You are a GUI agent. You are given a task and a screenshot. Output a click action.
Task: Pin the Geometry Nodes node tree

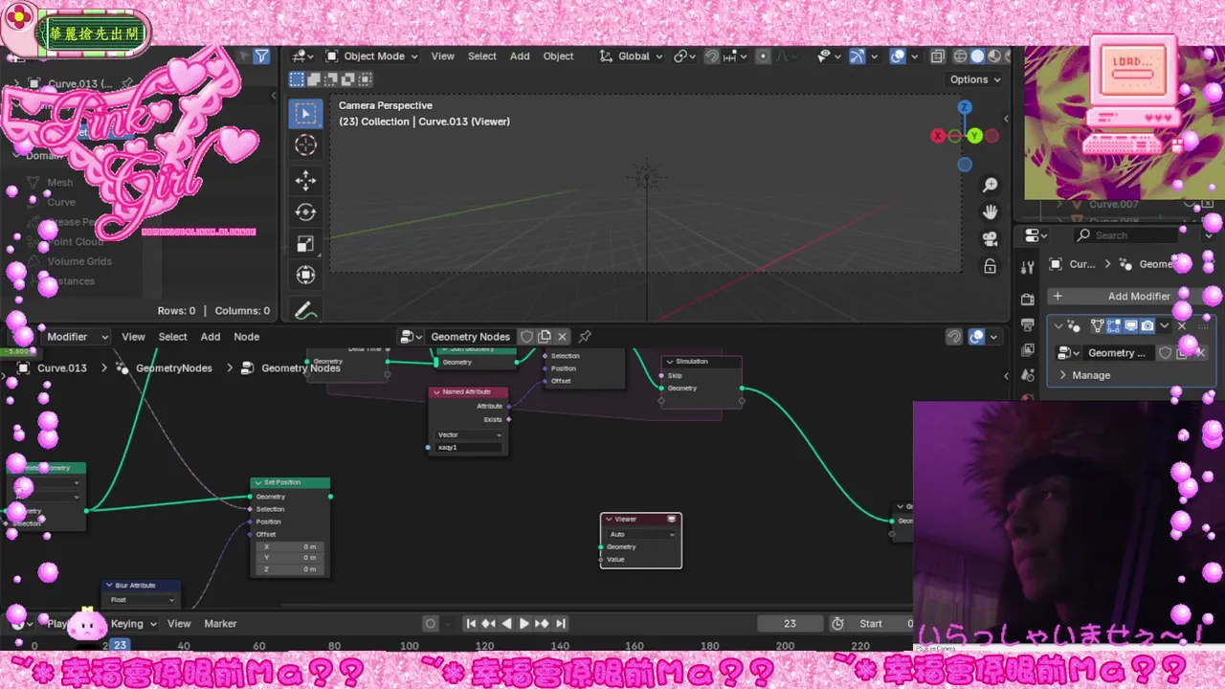(585, 337)
